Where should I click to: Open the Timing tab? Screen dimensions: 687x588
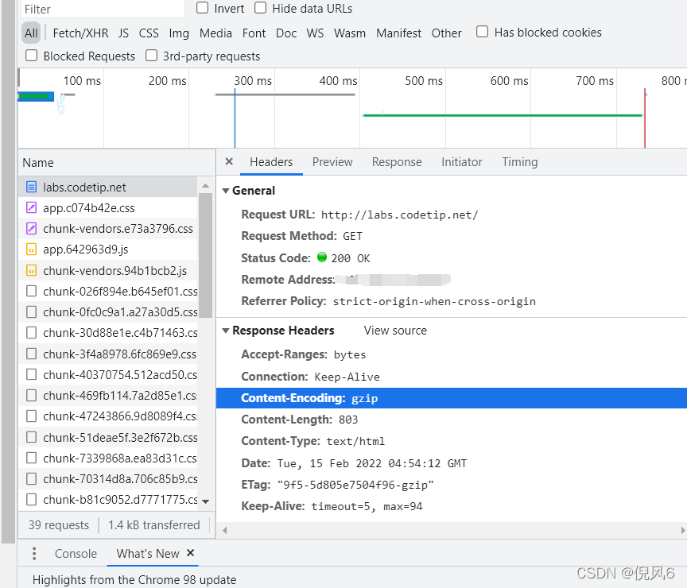coord(520,162)
